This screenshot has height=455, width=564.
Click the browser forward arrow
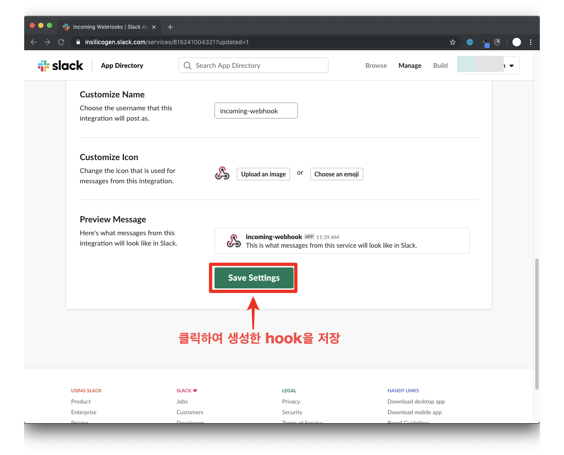47,42
